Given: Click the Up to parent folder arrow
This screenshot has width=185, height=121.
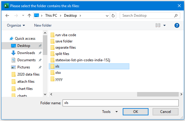Looking at the screenshot, I should click(29, 16).
